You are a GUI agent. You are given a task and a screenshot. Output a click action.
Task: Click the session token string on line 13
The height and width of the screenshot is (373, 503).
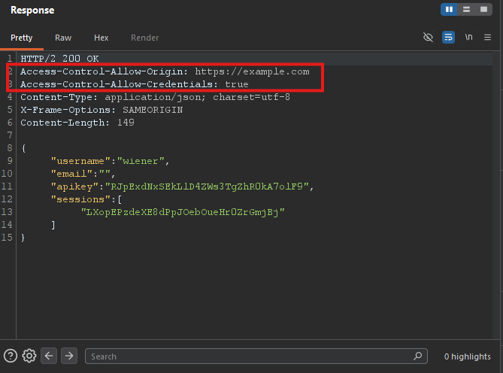(183, 212)
